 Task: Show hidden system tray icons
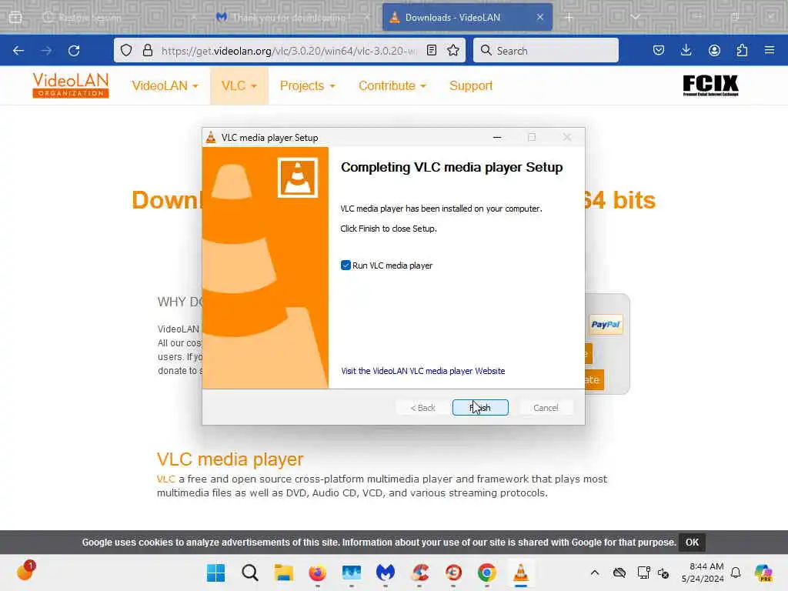(595, 573)
